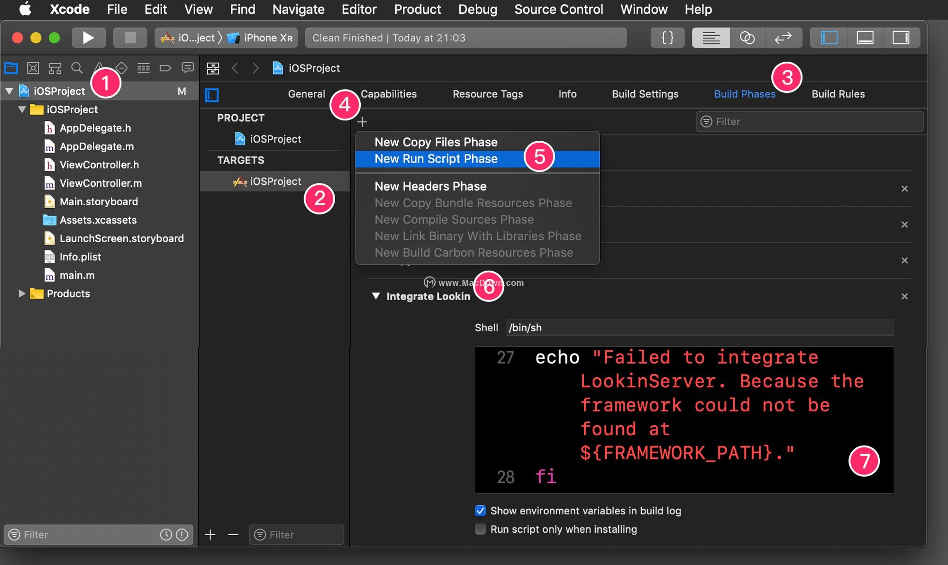Collapse the Integrate Lookin phase
948x565 pixels.
point(376,296)
